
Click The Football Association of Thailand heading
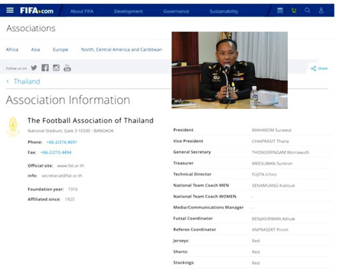pyautogui.click(x=91, y=120)
